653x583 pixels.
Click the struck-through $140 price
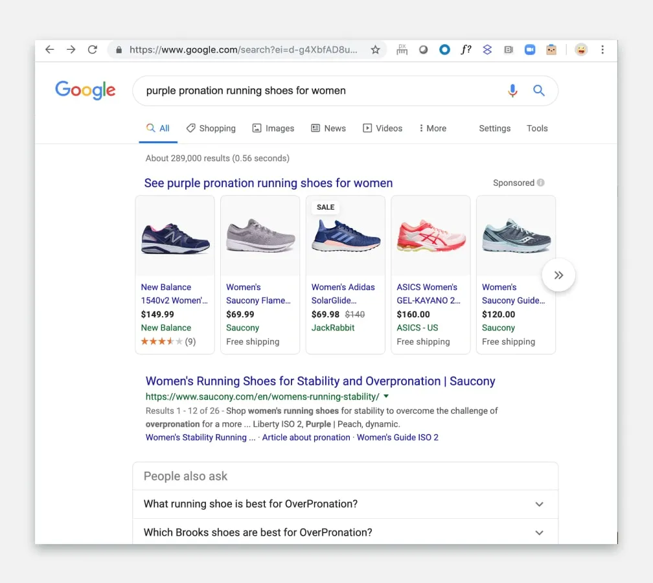[355, 314]
